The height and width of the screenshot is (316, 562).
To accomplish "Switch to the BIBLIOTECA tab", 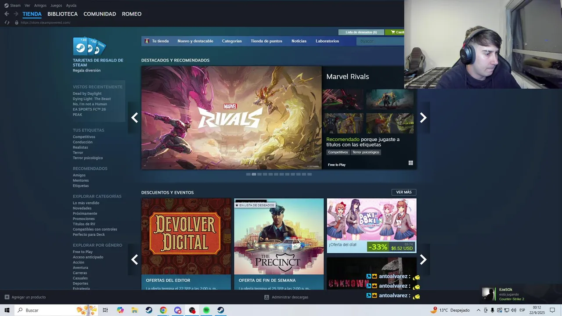I will coord(62,14).
